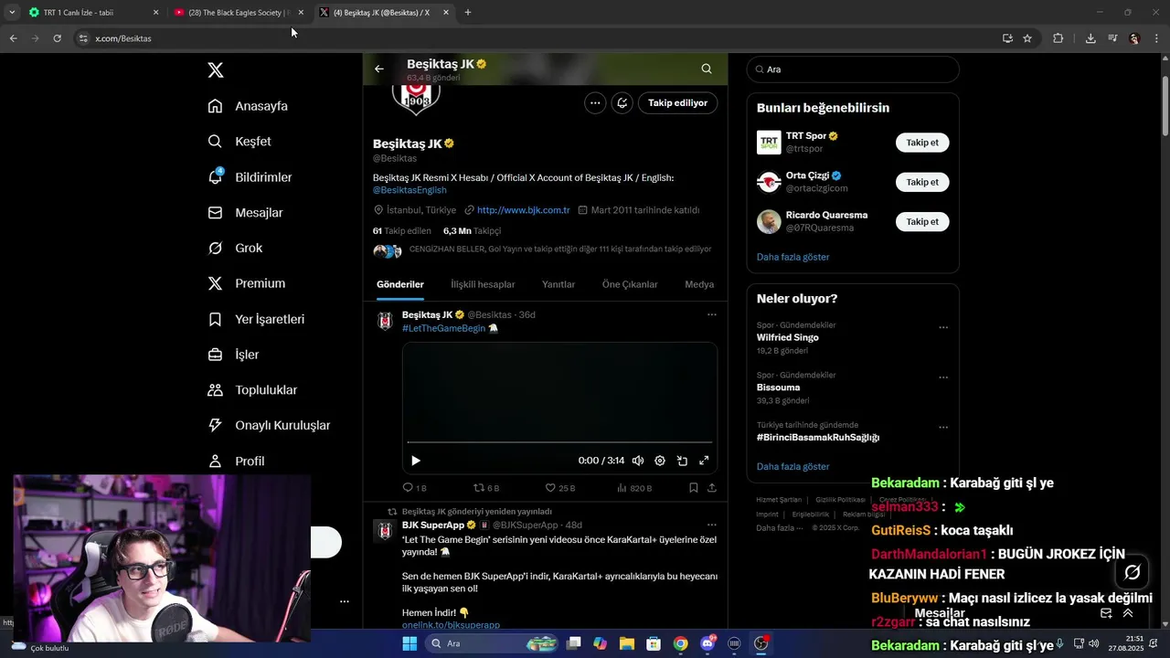Bookmark this page with the star
This screenshot has width=1170, height=658.
[1027, 38]
